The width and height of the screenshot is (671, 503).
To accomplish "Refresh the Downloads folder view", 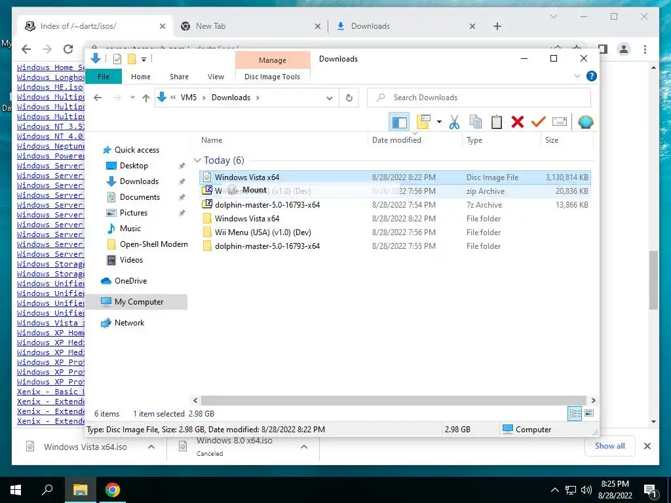I will (349, 98).
